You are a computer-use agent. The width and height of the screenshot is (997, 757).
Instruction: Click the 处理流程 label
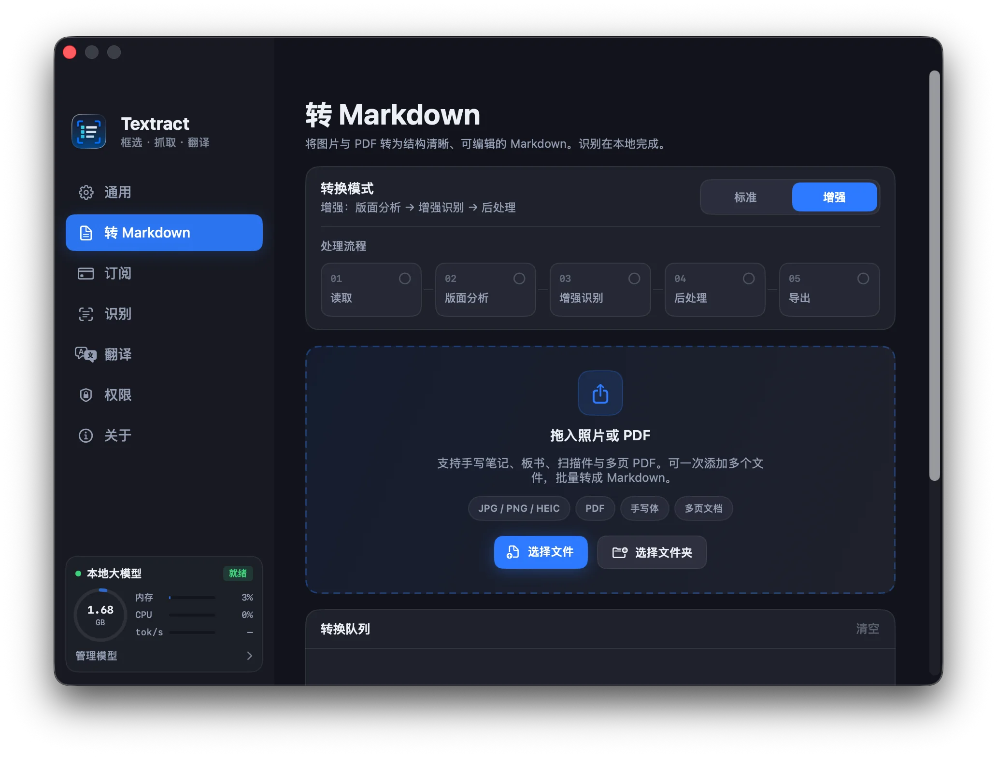[343, 246]
